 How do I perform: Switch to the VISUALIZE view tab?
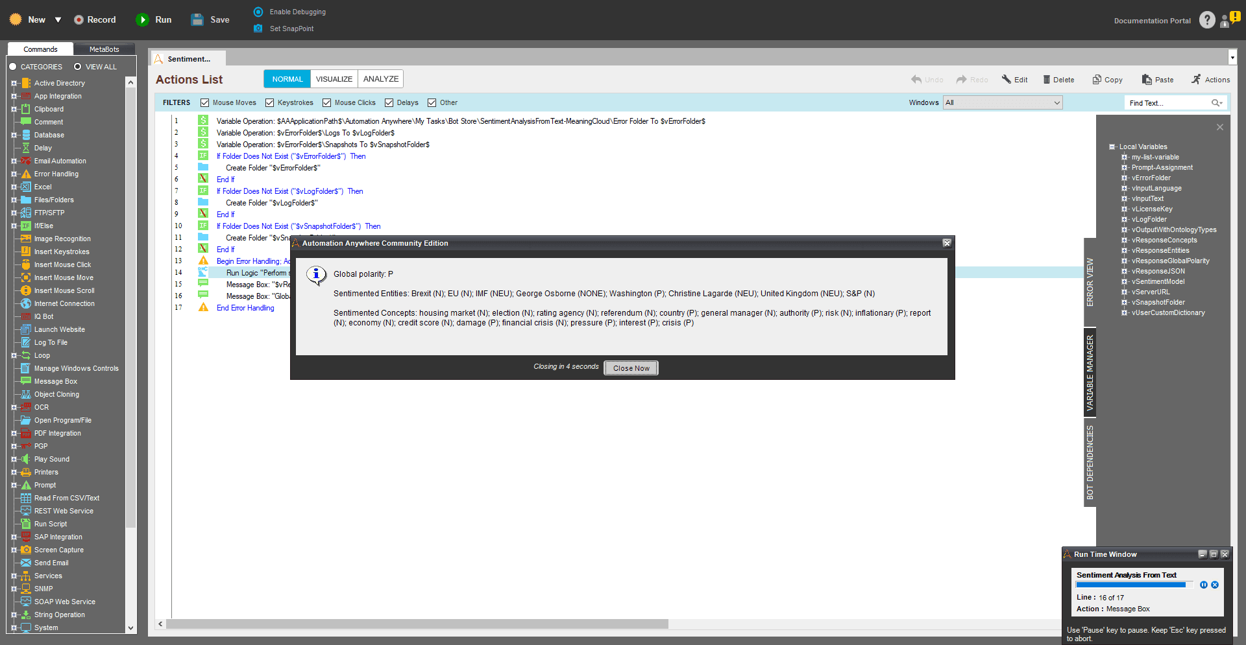[334, 79]
